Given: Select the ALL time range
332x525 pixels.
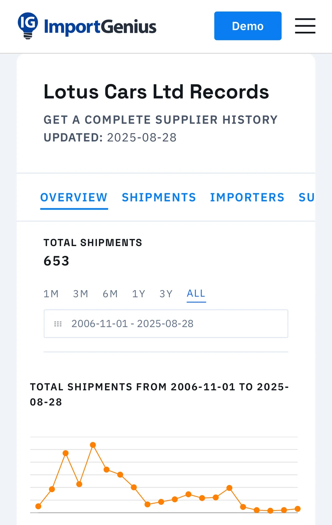Looking at the screenshot, I should 196,293.
